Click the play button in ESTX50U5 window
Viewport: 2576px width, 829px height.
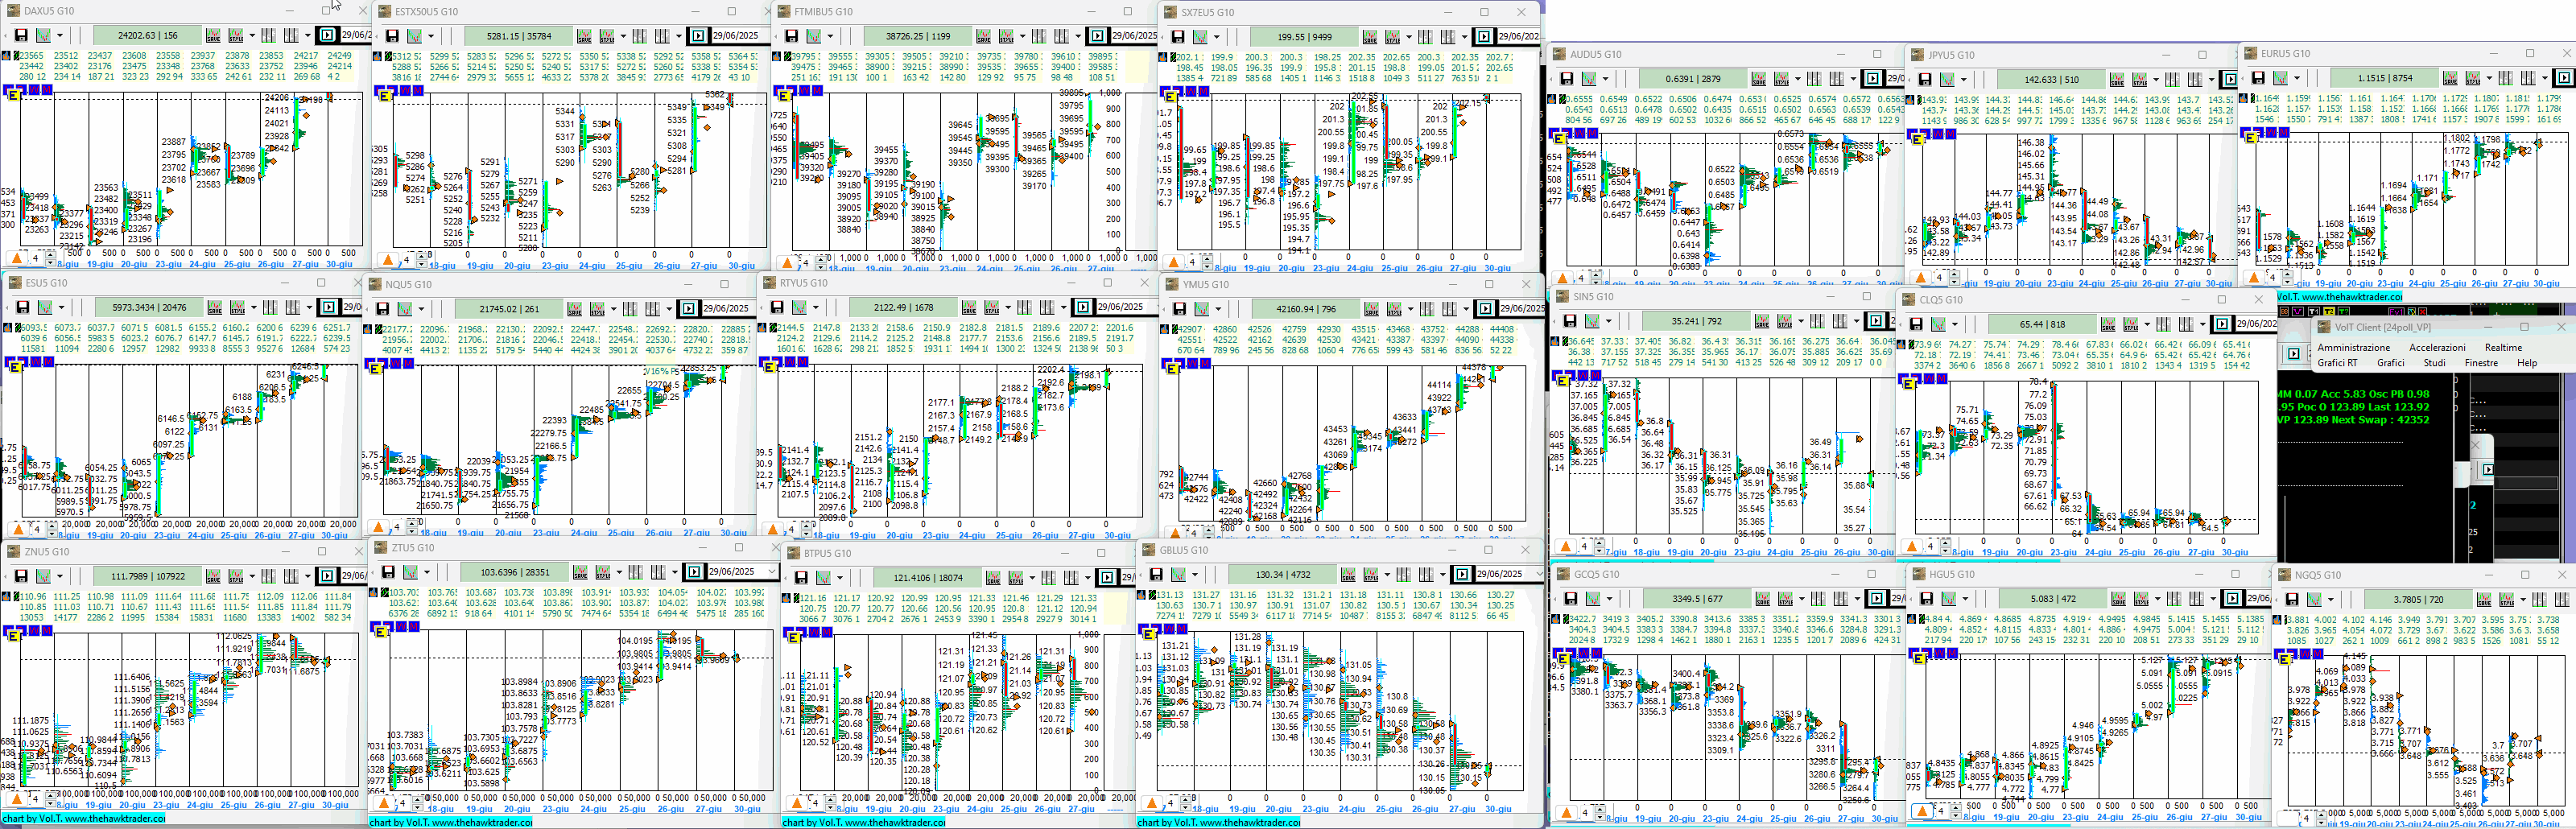point(699,36)
